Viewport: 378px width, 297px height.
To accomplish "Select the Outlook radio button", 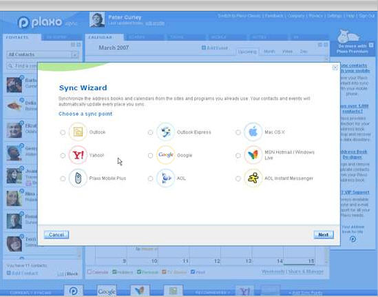I will pos(63,132).
